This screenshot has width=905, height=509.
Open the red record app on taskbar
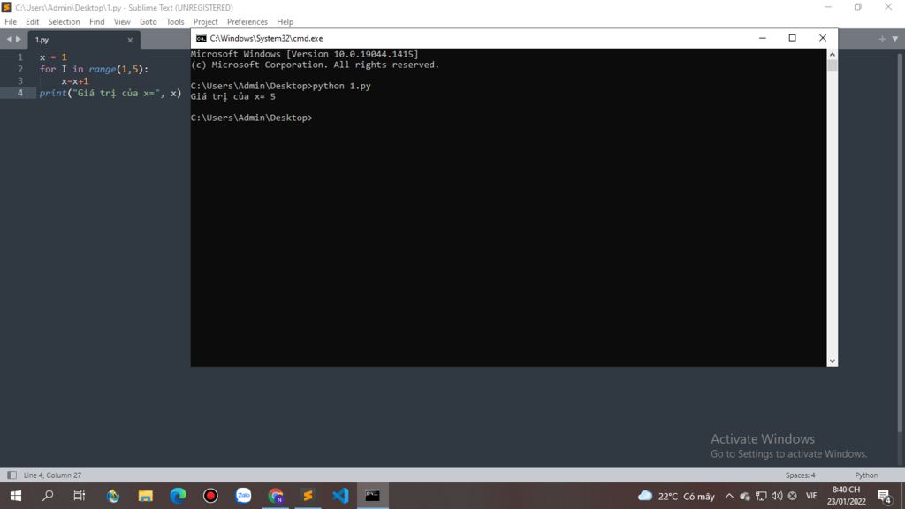pos(210,496)
